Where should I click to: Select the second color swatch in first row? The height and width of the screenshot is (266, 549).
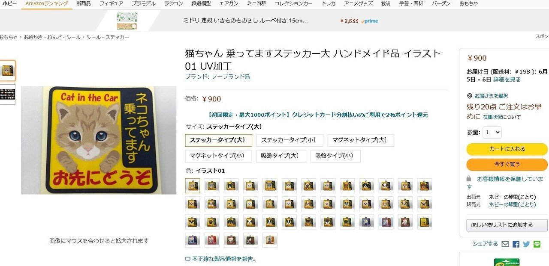point(212,186)
